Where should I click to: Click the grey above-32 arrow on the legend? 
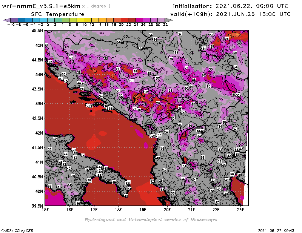pos(169,20)
